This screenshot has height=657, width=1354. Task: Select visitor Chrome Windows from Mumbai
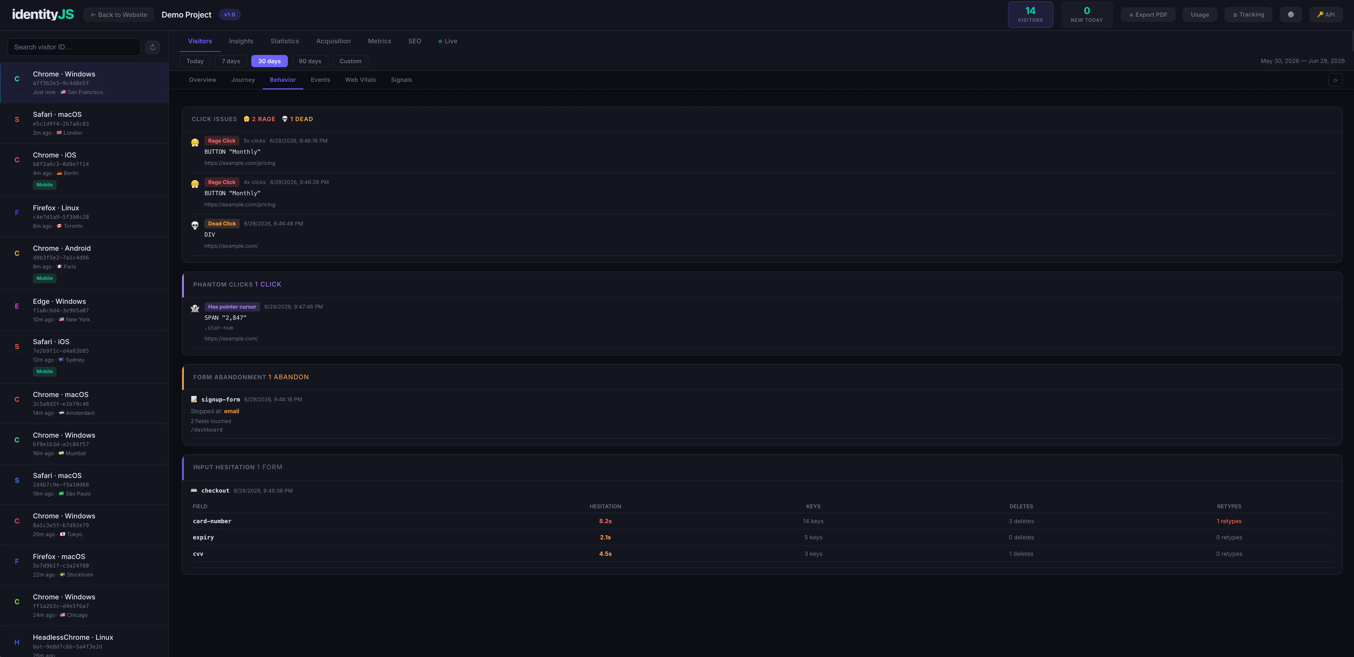click(84, 444)
